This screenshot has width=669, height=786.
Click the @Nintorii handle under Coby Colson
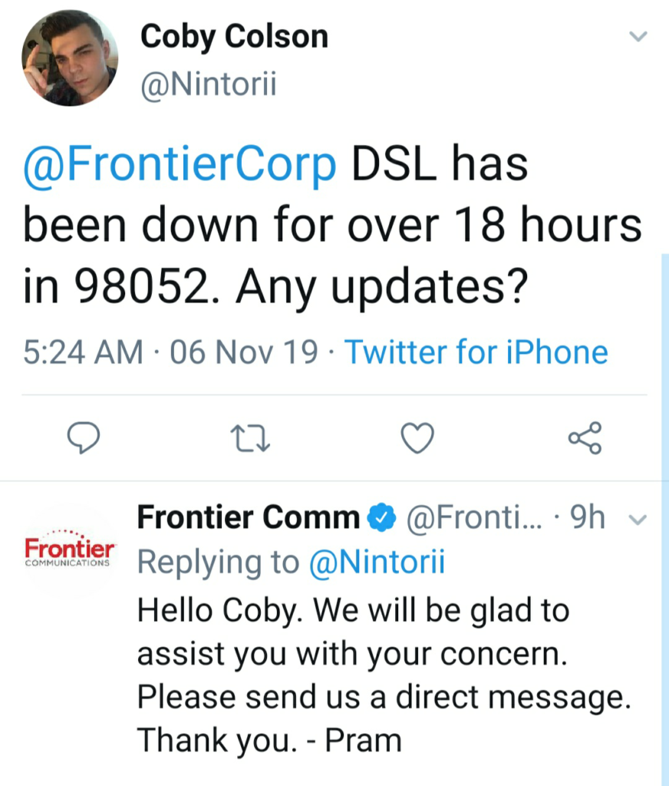tap(207, 85)
